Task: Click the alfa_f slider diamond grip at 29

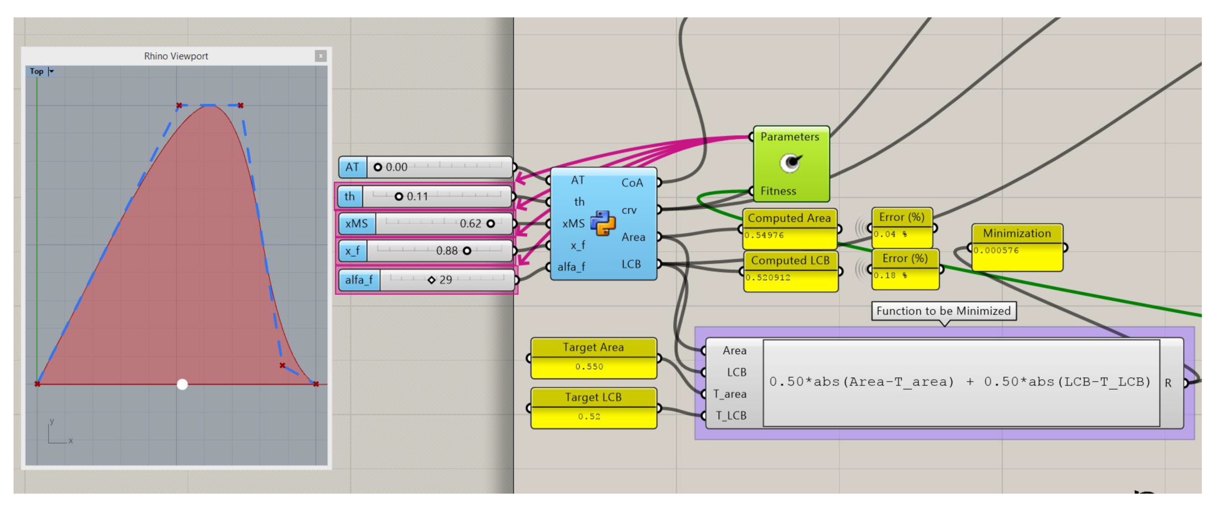Action: click(431, 280)
